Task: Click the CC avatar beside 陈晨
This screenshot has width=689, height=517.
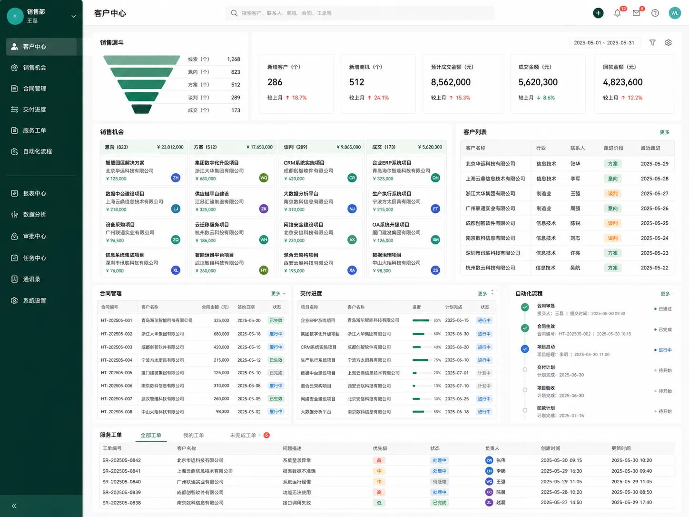Action: [x=489, y=492]
